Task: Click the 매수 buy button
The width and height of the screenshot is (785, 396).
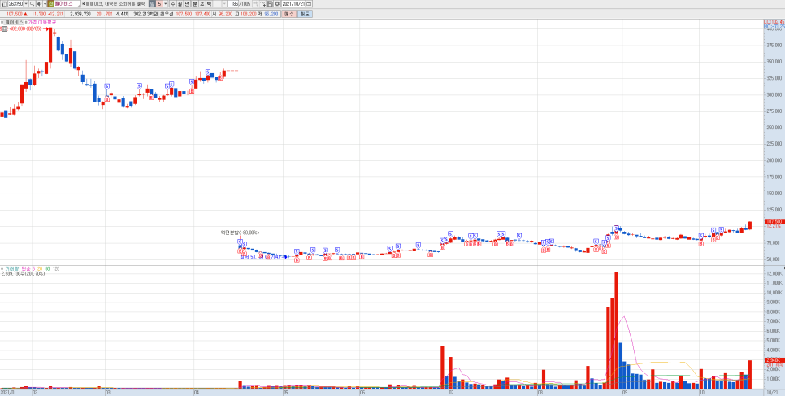Action: pyautogui.click(x=288, y=14)
